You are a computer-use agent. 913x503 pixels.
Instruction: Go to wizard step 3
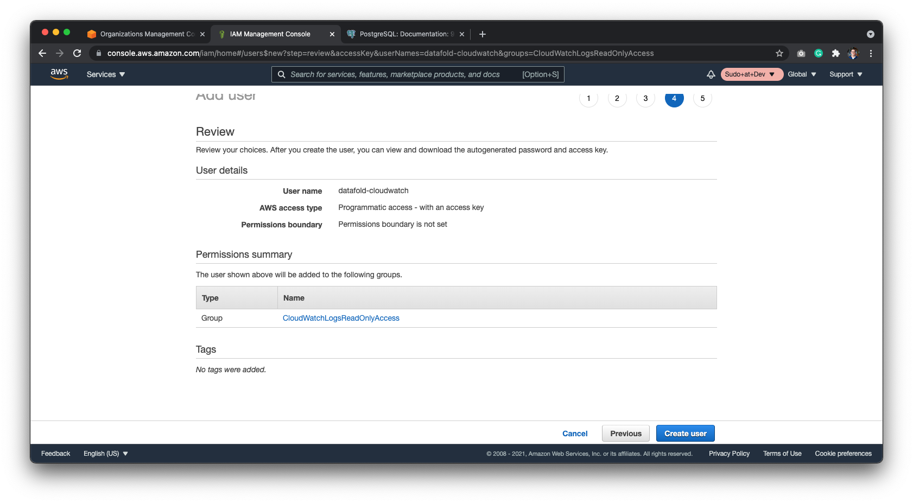coord(645,98)
